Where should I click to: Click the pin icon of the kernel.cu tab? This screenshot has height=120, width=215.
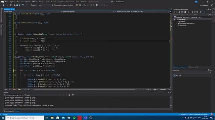[12, 9]
